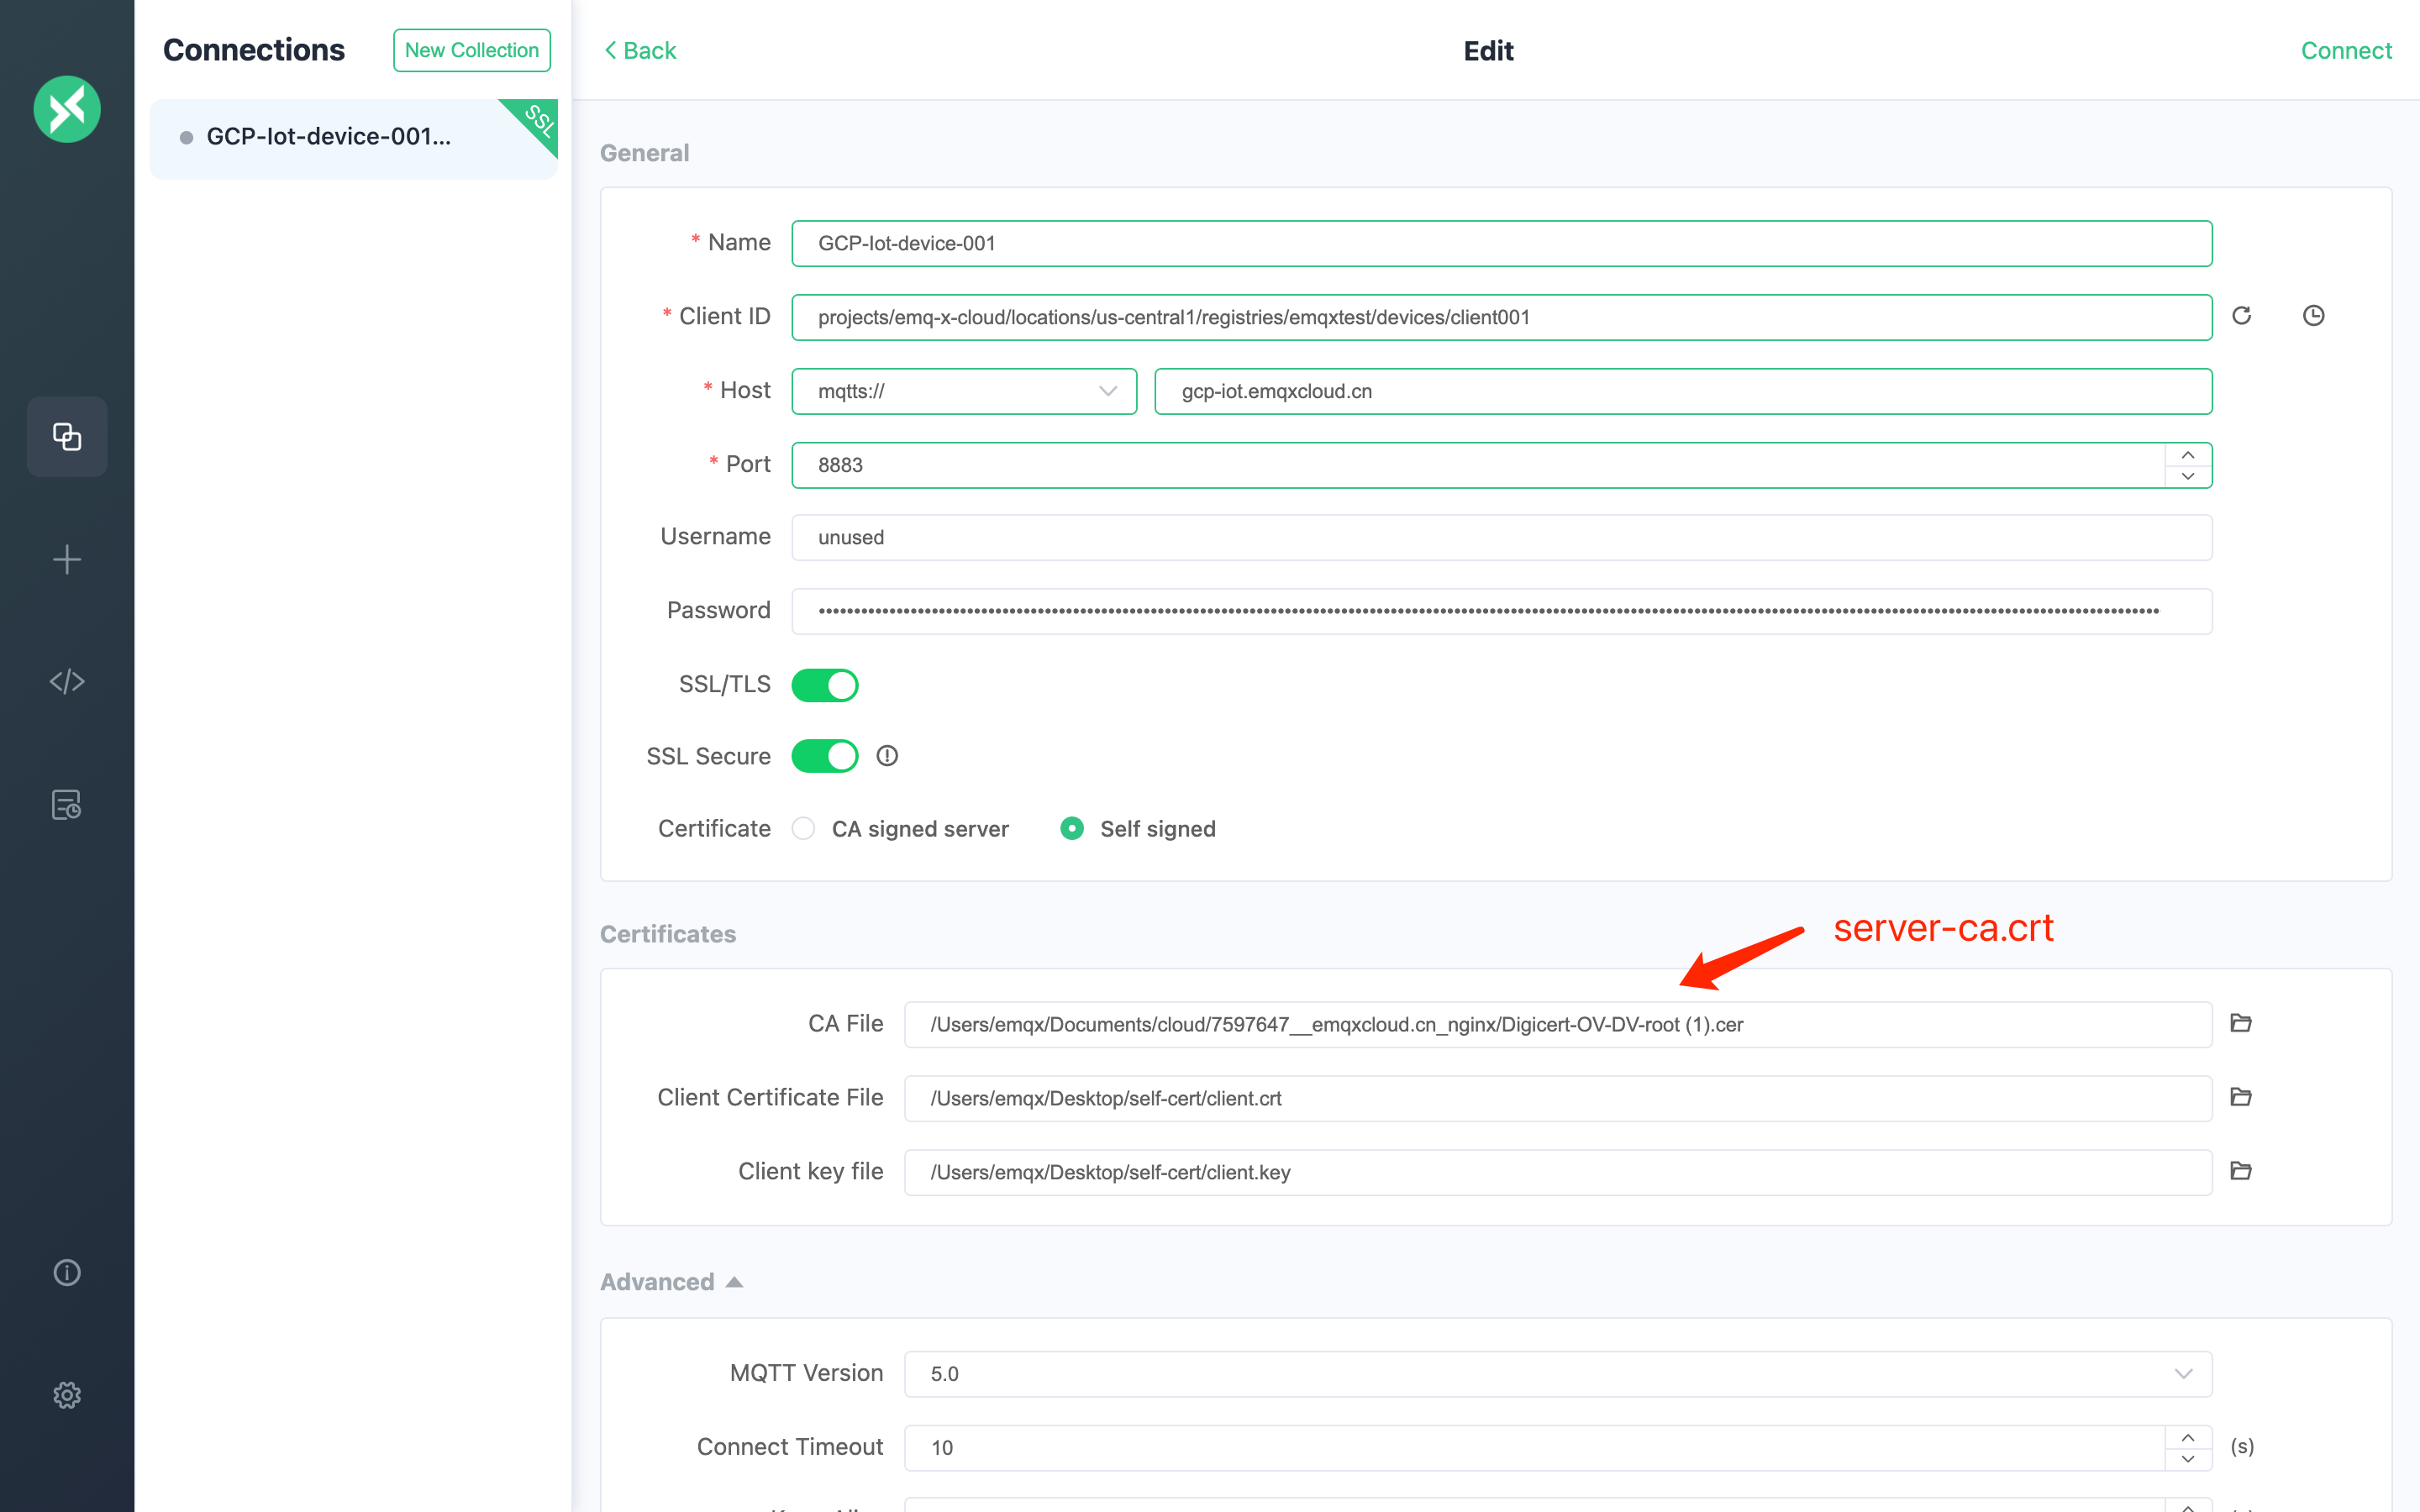Viewport: 2420px width, 1512px height.
Task: Click the script editor icon
Action: (66, 681)
